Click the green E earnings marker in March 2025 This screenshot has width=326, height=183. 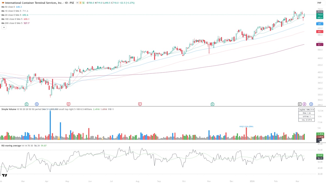tap(26, 104)
